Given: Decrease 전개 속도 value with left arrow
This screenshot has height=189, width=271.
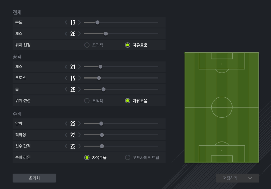Looking at the screenshot, I should (66, 22).
